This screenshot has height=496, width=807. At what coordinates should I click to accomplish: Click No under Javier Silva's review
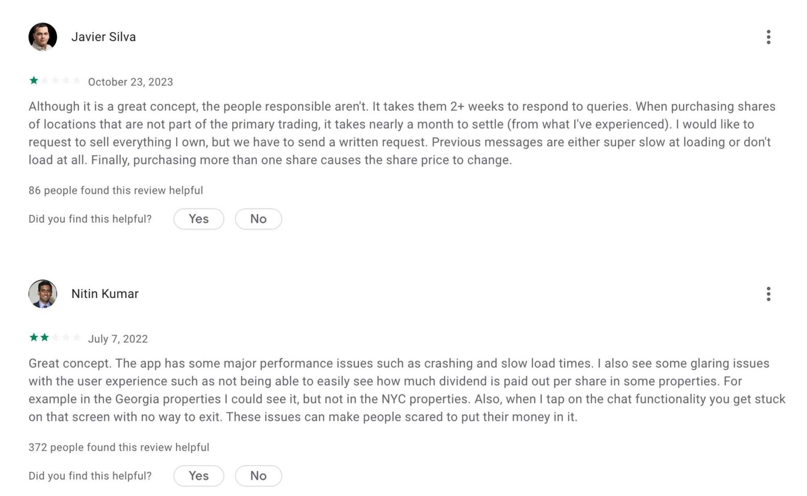tap(258, 219)
